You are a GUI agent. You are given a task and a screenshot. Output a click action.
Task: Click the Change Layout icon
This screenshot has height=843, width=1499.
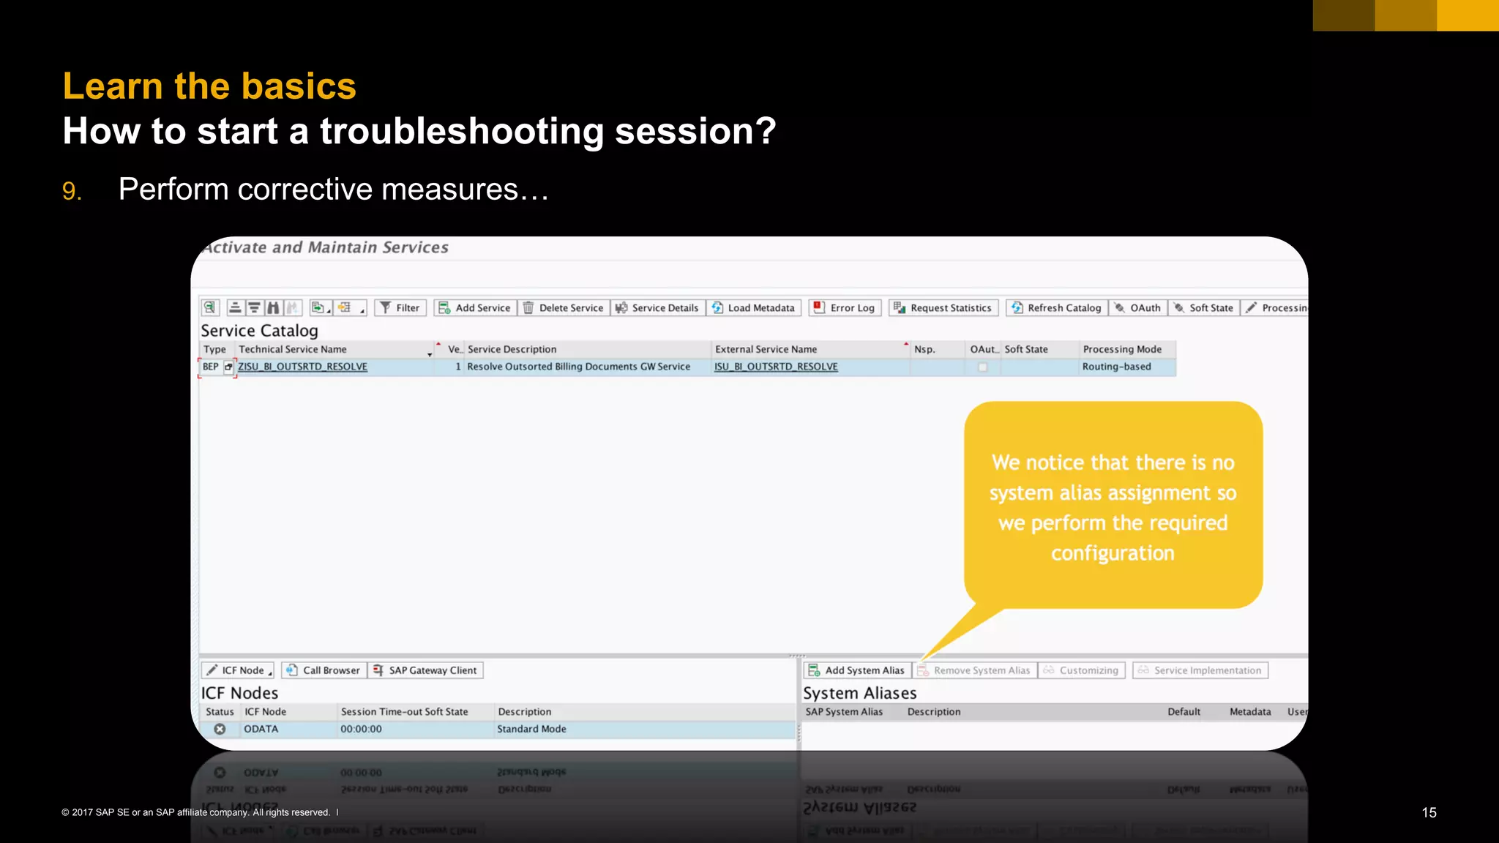pos(345,307)
